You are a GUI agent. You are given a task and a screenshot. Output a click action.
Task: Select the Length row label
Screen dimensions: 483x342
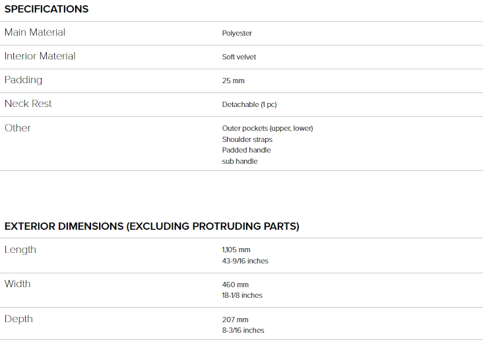20,250
